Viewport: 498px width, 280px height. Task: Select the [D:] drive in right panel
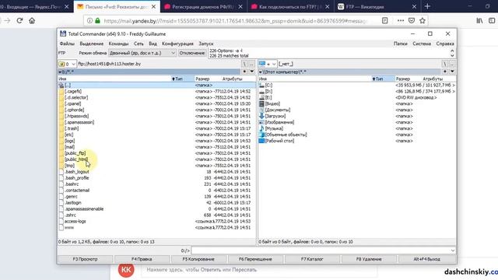(357, 92)
